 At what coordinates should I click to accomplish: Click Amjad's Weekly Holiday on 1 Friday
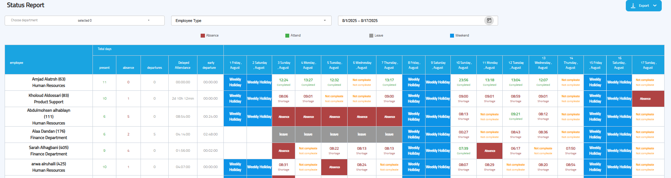pos(235,82)
